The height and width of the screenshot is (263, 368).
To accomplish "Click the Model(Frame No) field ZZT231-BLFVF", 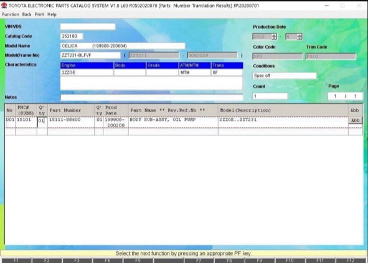I will click(x=90, y=55).
